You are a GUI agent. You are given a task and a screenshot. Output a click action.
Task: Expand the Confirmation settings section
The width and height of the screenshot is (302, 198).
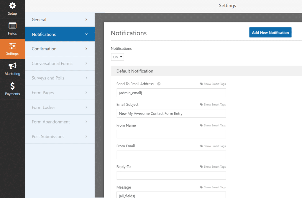(60, 49)
